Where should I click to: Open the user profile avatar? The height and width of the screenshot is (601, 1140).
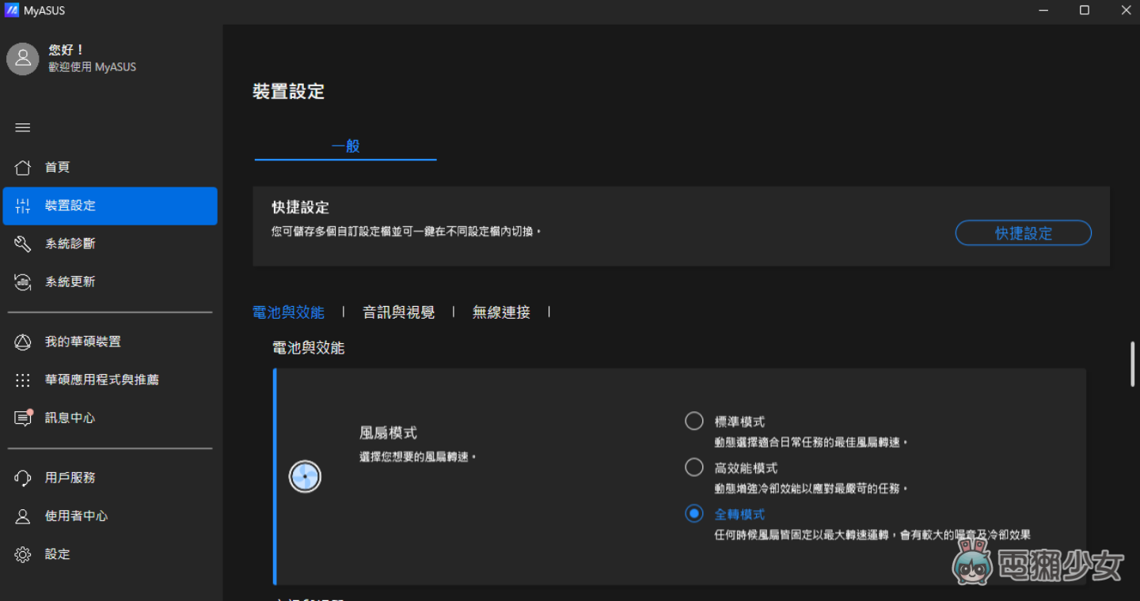click(x=22, y=59)
